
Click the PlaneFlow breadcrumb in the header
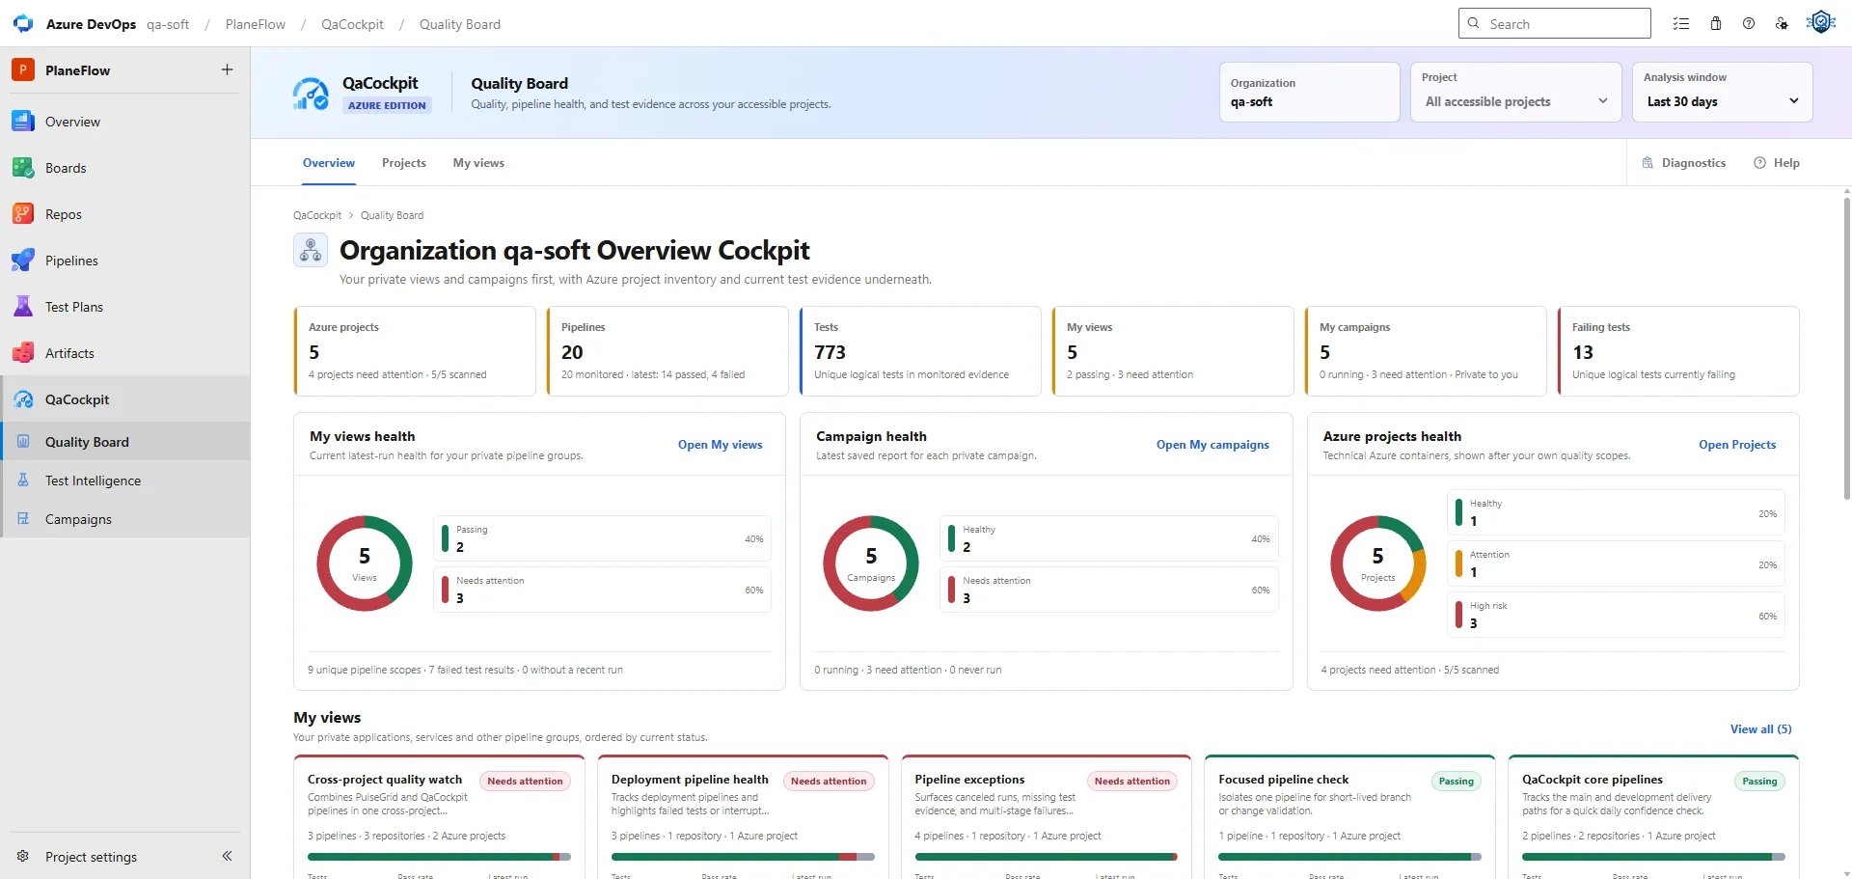coord(256,24)
